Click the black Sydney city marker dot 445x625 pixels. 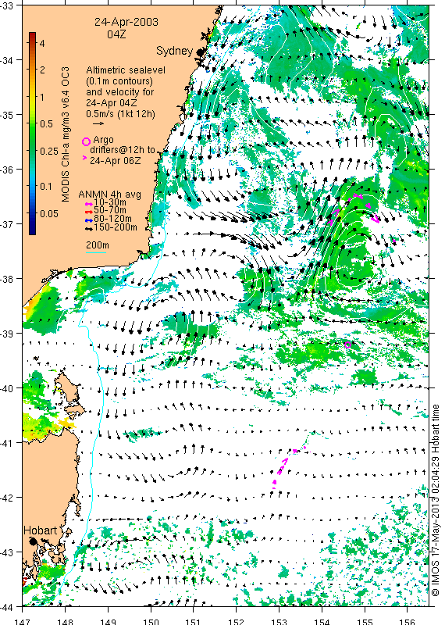point(200,52)
